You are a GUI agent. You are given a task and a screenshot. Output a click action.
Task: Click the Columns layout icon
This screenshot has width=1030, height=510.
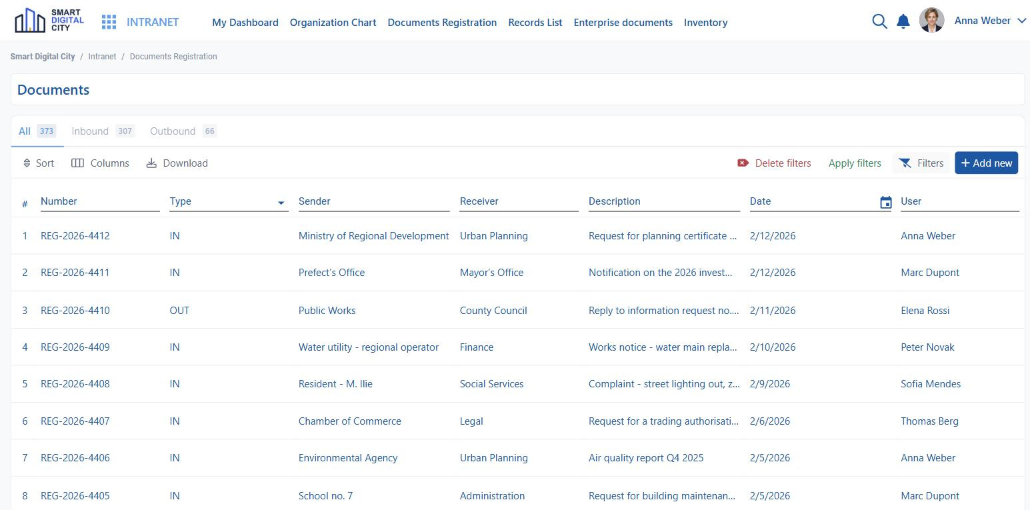77,163
